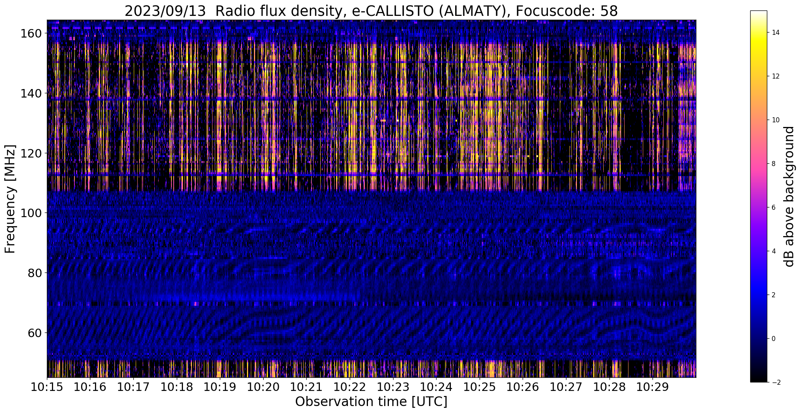Click the 10:15 time tick label
The width and height of the screenshot is (801, 413).
47,387
